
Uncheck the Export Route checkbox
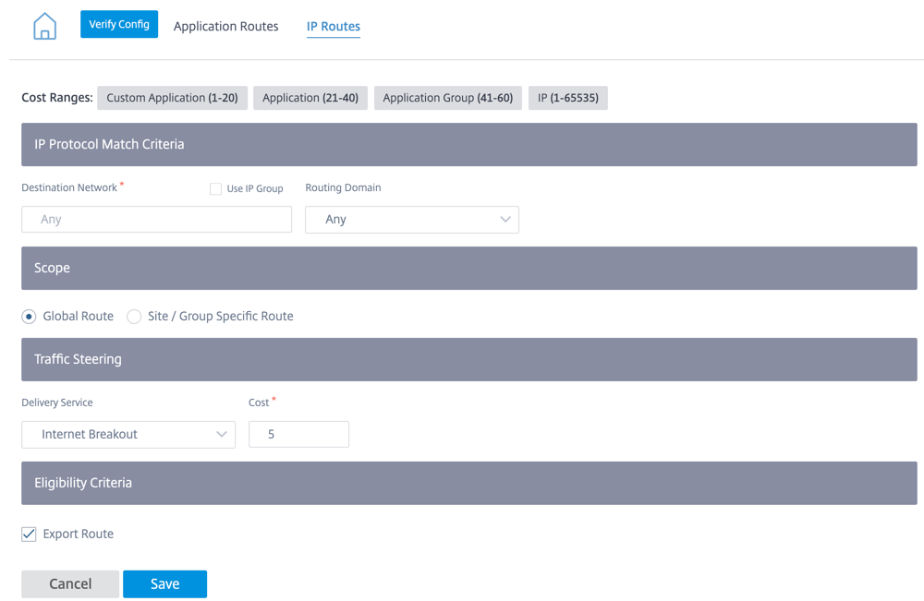click(x=29, y=534)
